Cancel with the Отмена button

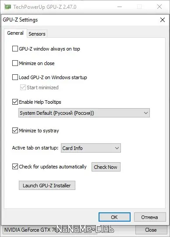point(150,217)
